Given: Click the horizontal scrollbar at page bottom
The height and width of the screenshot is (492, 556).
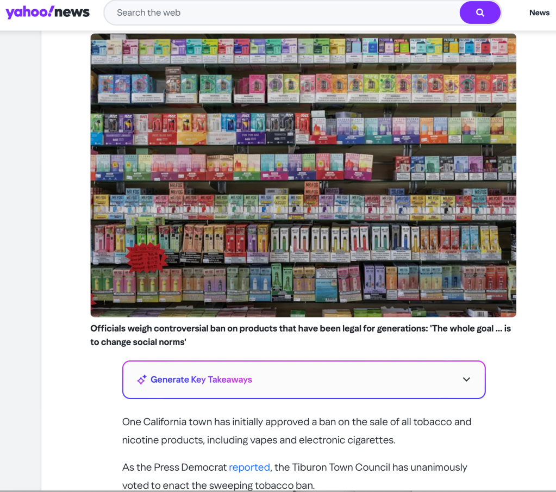Looking at the screenshot, I should (278, 491).
